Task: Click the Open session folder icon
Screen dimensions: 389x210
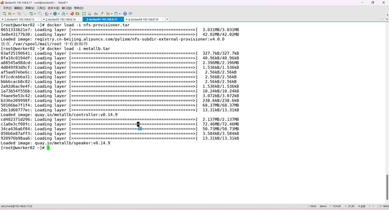Action: tap(10, 14)
